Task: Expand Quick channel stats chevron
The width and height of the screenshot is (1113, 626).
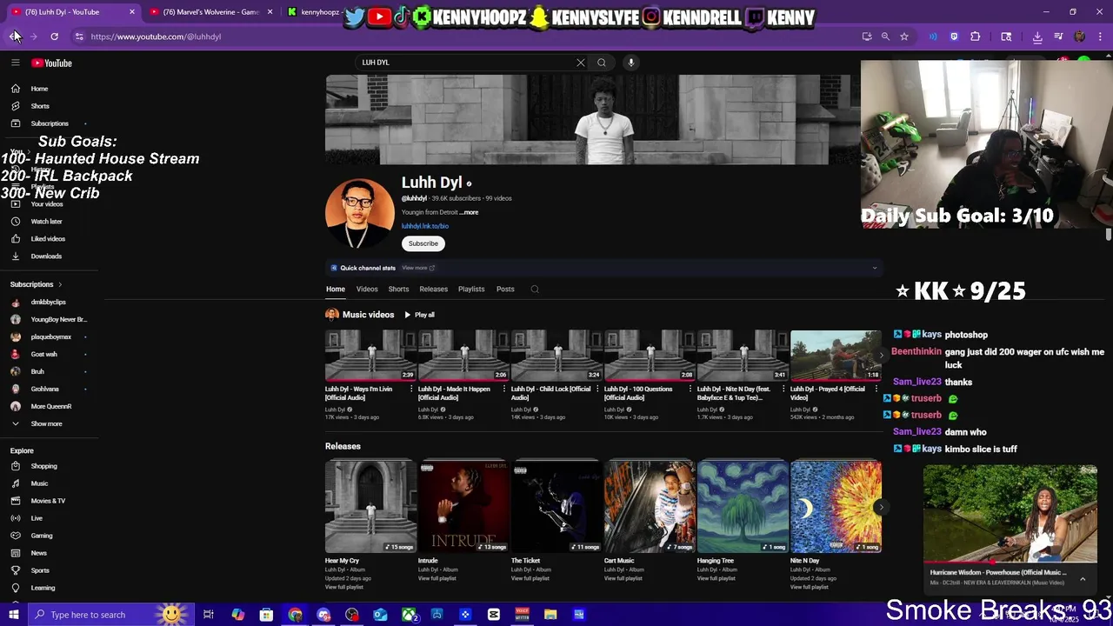Action: (875, 268)
